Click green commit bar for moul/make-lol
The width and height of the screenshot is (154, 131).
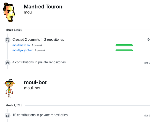pyautogui.click(x=124, y=45)
